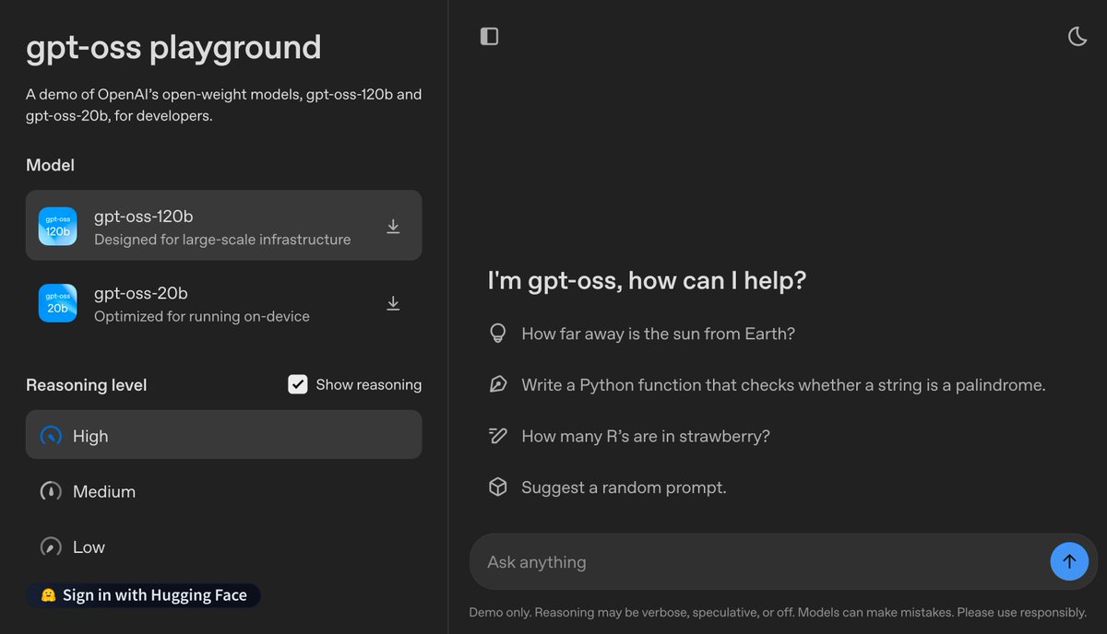Screen dimensions: 1107x634
Task: Click the Model section heading
Action: pos(51,165)
